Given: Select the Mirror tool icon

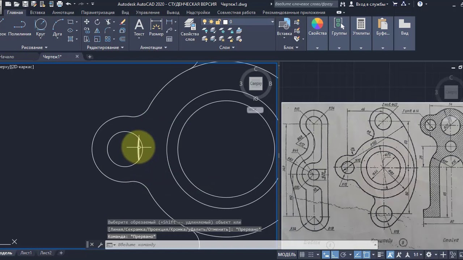Looking at the screenshot, I should [97, 31].
